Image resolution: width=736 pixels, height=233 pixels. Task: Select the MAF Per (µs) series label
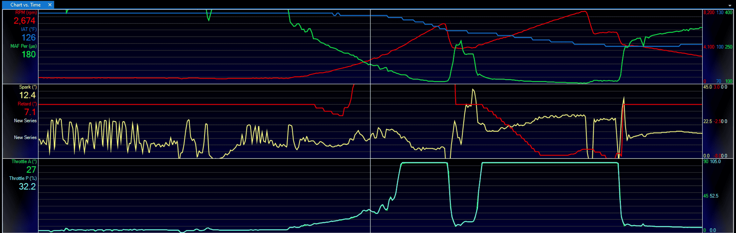pyautogui.click(x=23, y=46)
